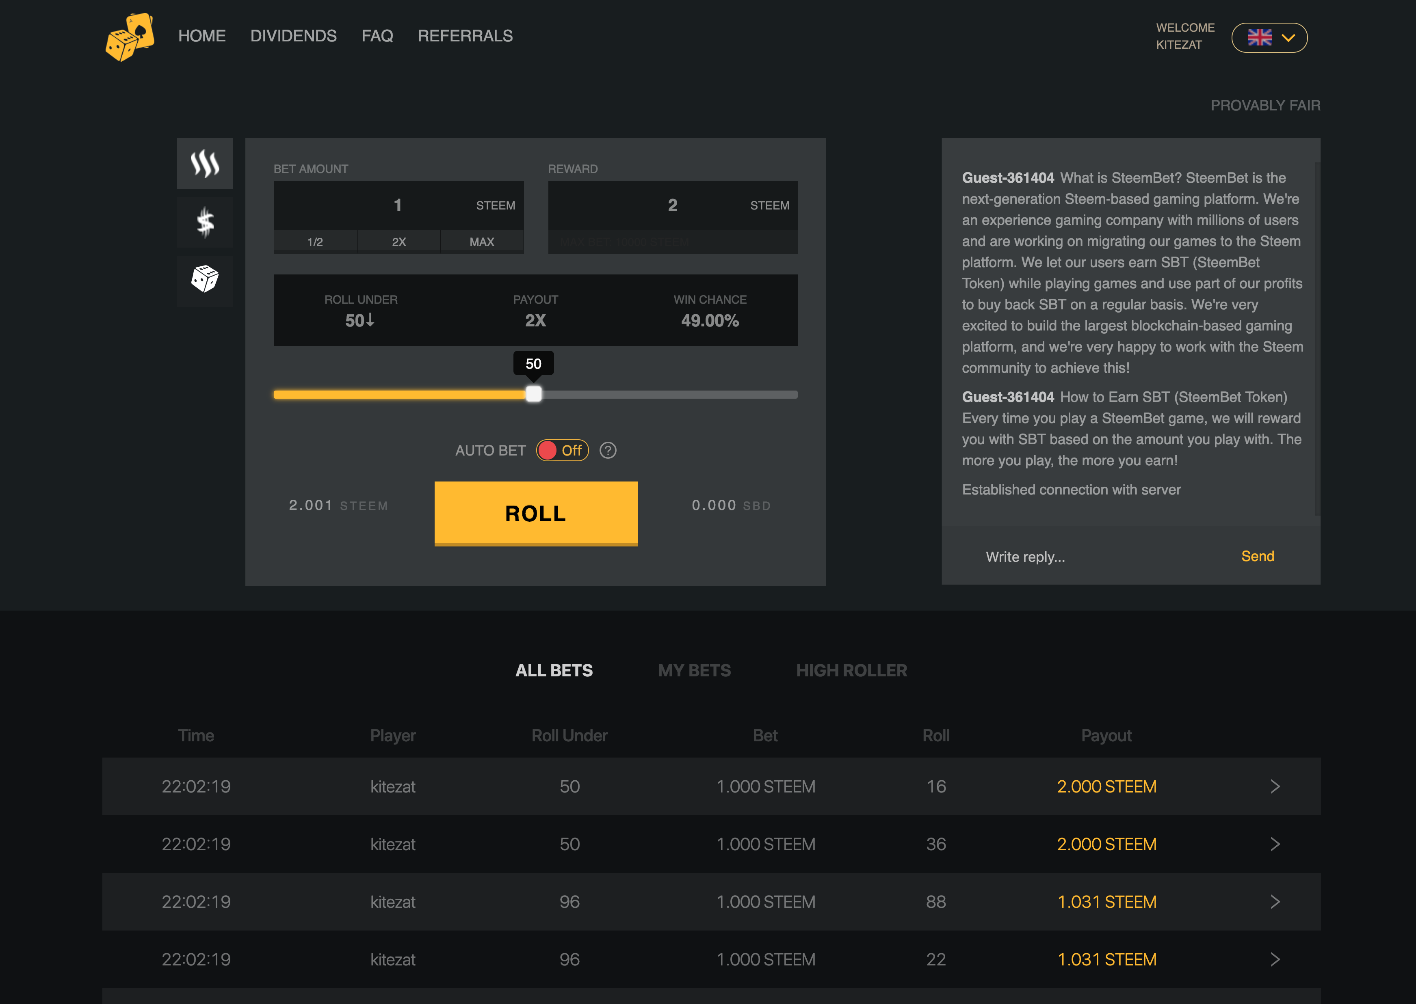Open the DIVIDENDS menu page
Screen dimensions: 1416x1004
coord(293,36)
